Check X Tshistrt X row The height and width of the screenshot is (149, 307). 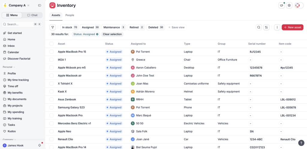(x=51, y=84)
